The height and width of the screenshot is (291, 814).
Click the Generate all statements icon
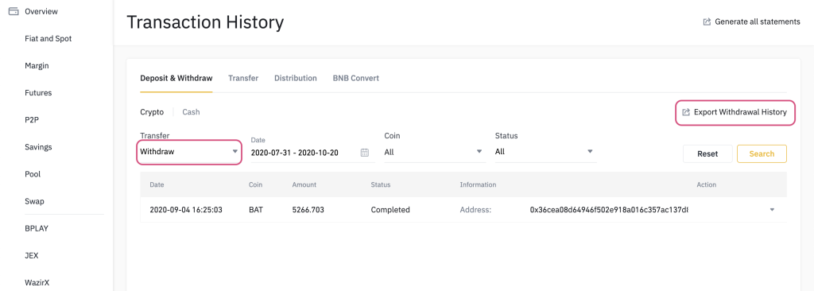pos(707,21)
